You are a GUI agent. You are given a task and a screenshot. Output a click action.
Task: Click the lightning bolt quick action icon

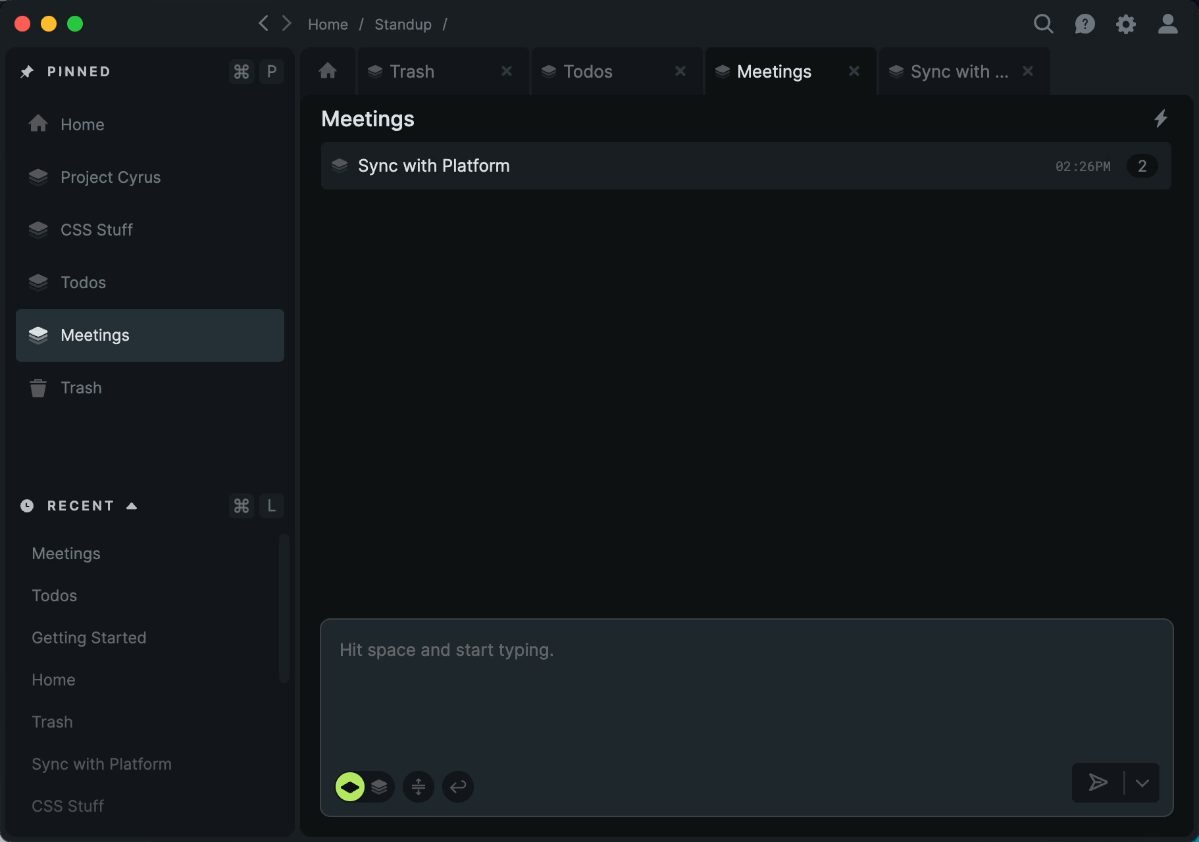[x=1161, y=118]
